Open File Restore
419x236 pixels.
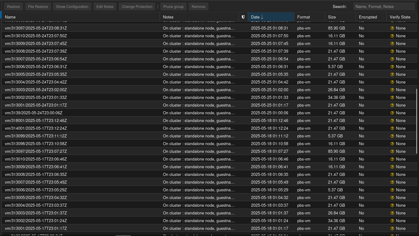[x=38, y=6]
